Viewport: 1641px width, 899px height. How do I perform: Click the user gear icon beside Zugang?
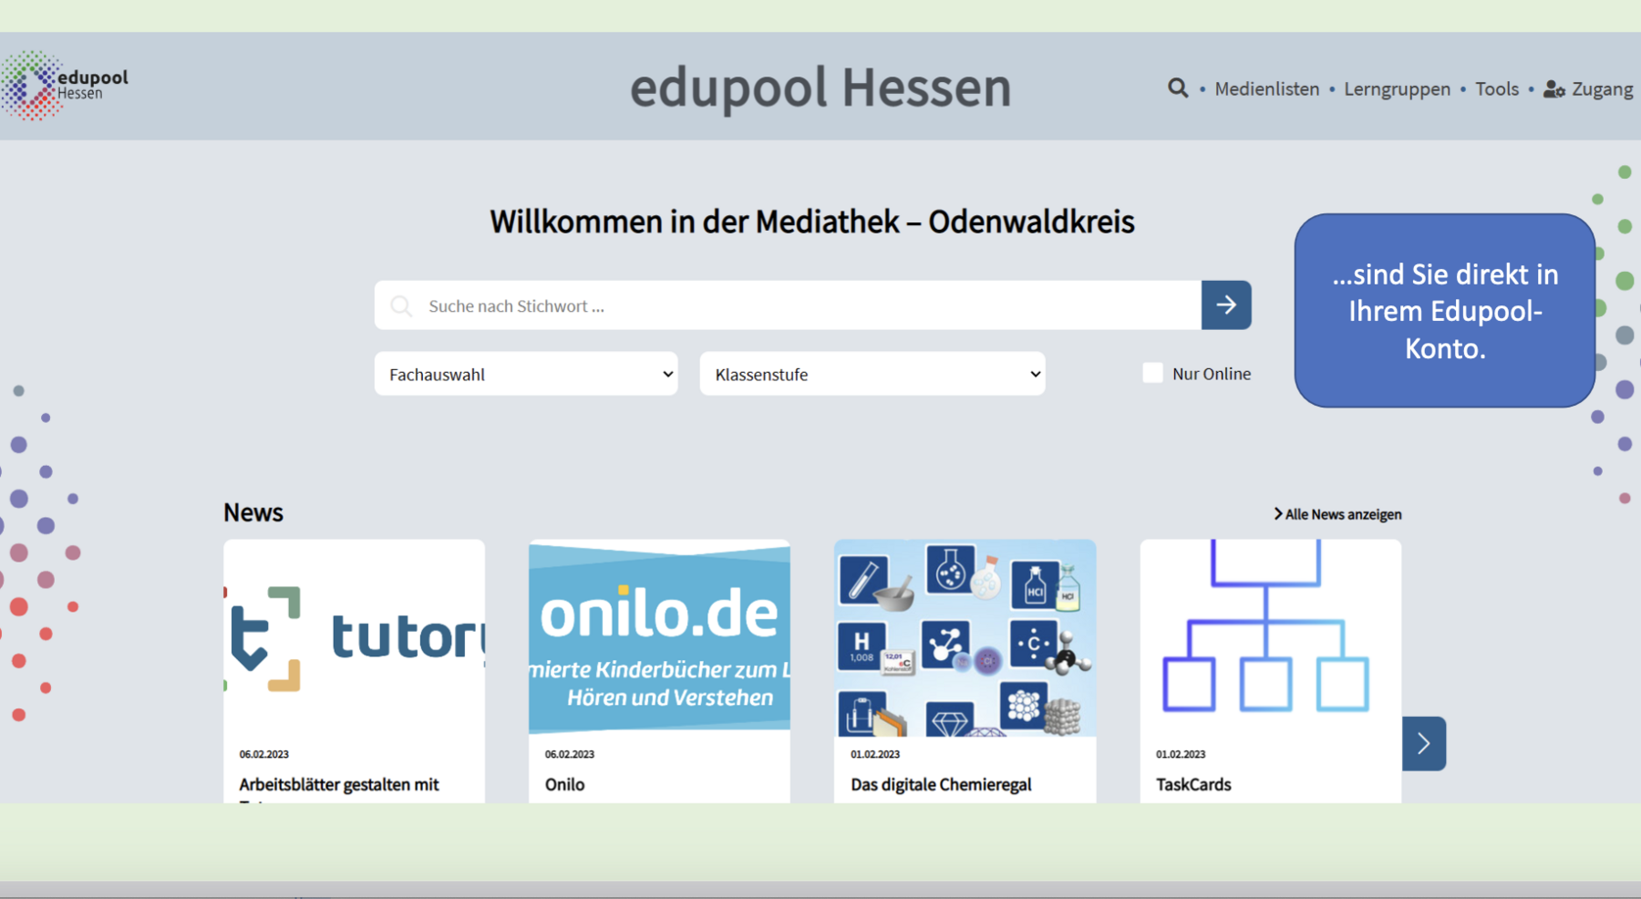click(x=1553, y=89)
